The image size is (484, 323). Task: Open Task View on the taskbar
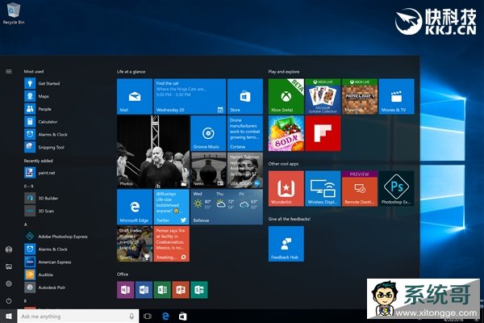pyautogui.click(x=148, y=317)
